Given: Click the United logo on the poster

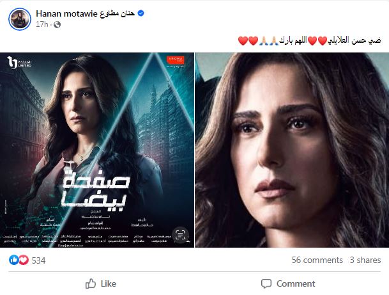Looking at the screenshot, I should tap(20, 62).
